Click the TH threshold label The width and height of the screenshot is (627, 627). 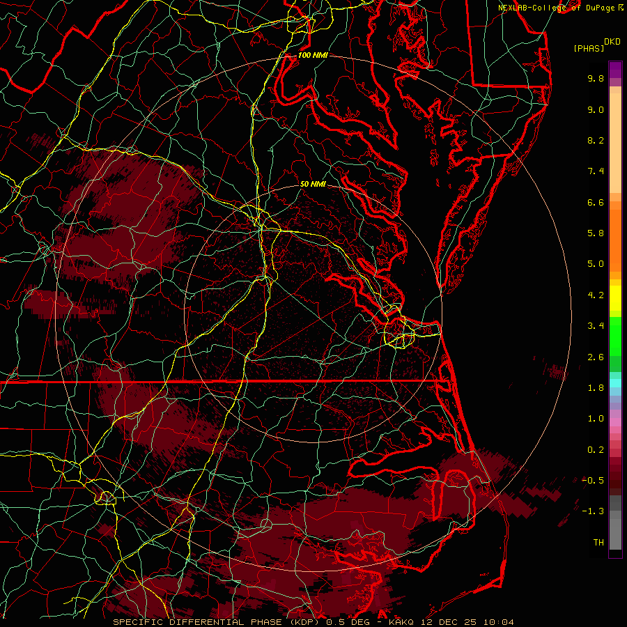coord(598,543)
